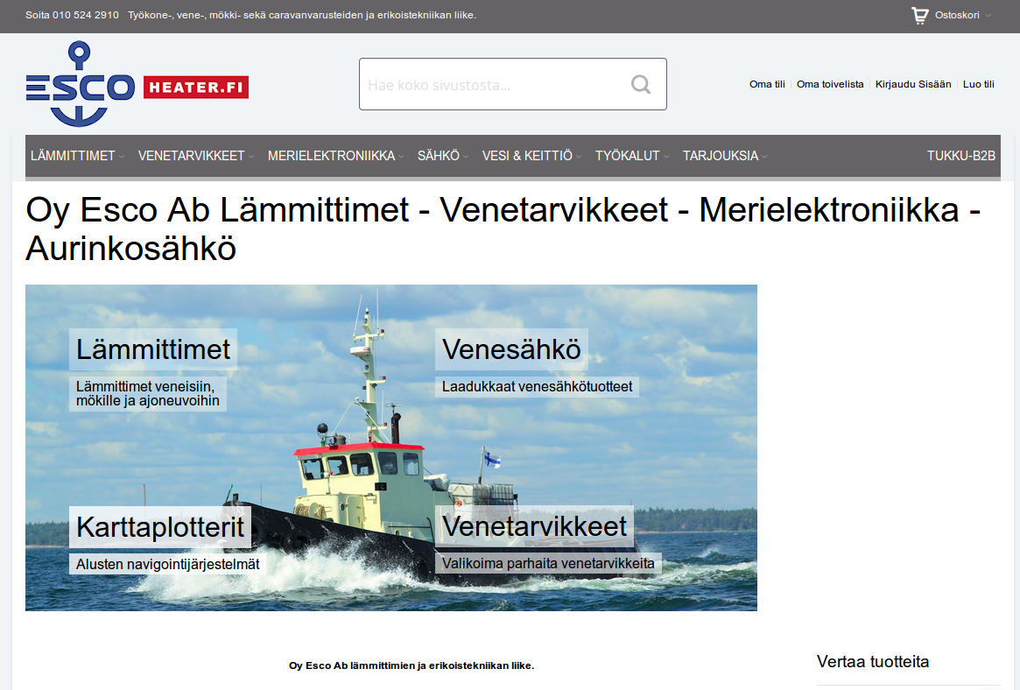Image resolution: width=1020 pixels, height=690 pixels.
Task: Expand the Lämmittimet menu chevron
Action: coord(122,157)
